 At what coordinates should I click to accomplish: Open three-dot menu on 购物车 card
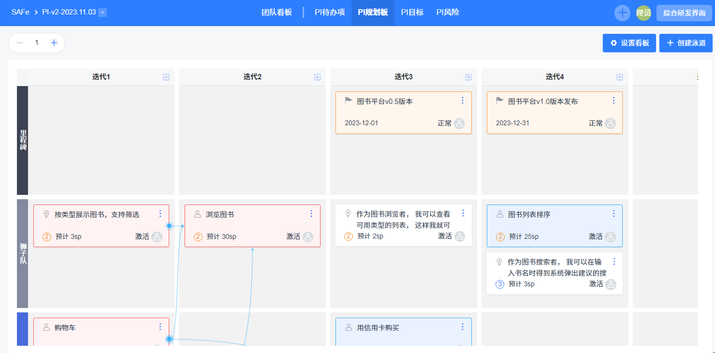[x=160, y=327]
